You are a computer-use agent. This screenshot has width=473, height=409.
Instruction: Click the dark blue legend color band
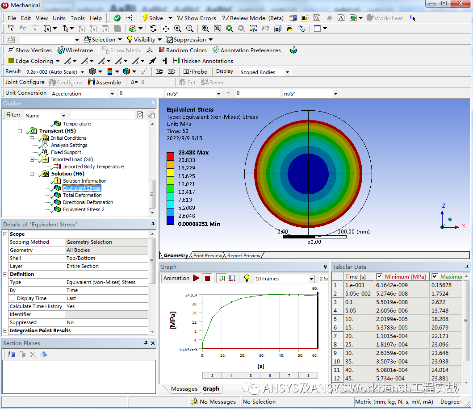[171, 221]
